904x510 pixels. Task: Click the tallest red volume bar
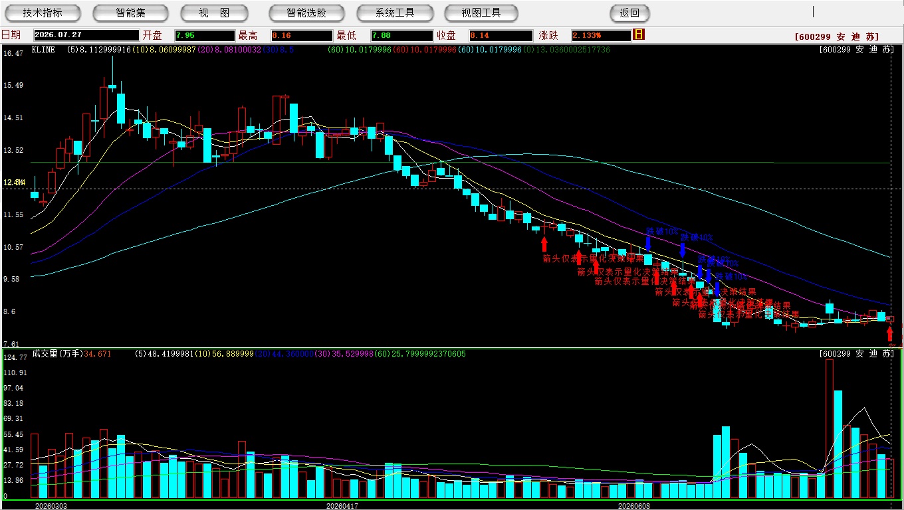[x=829, y=429]
